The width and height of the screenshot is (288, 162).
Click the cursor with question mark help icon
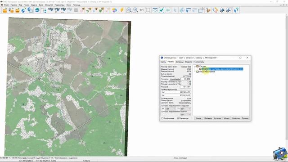click(x=236, y=10)
